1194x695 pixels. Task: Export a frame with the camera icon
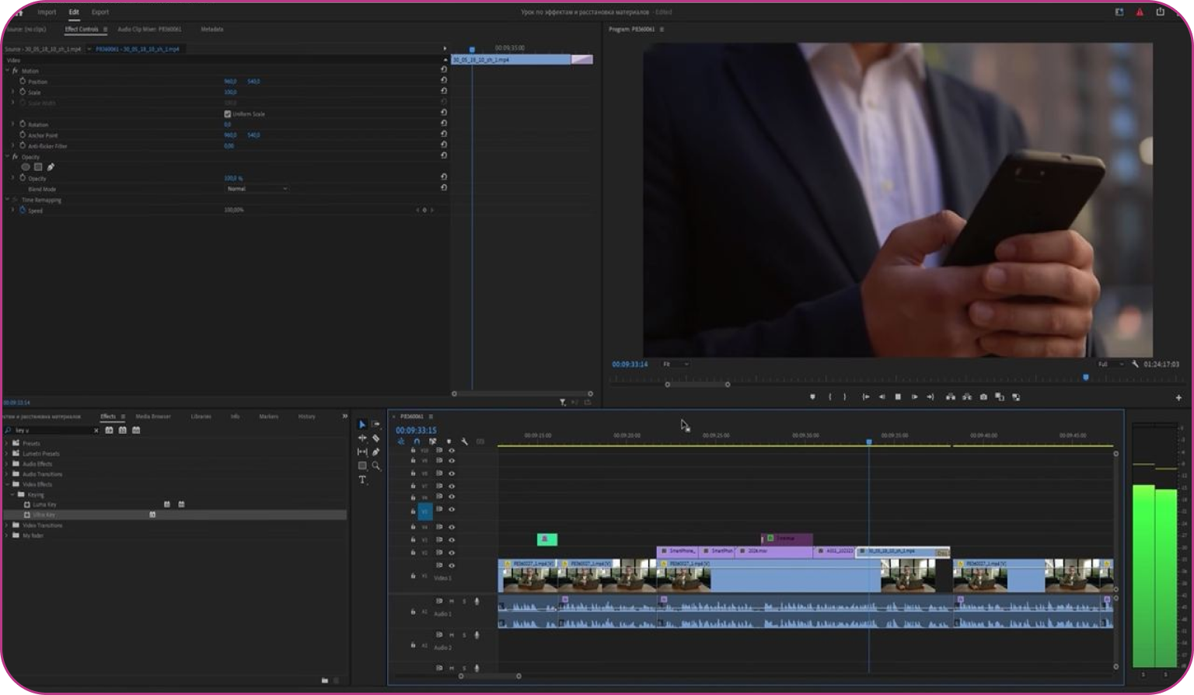pyautogui.click(x=983, y=397)
